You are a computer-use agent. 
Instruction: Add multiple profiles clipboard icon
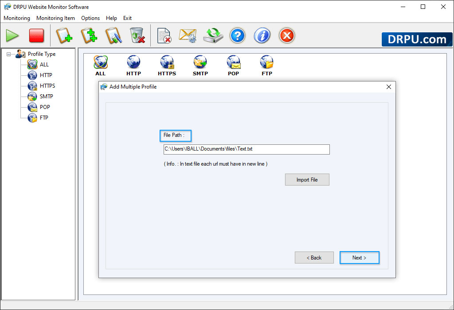click(89, 35)
